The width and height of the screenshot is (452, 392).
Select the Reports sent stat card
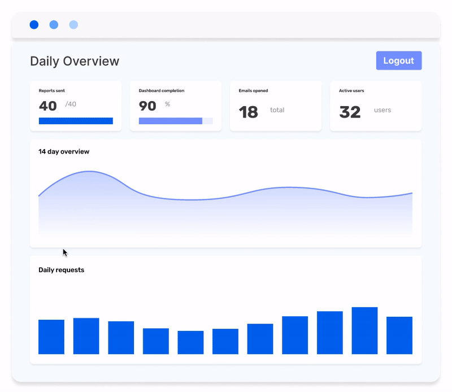[76, 105]
